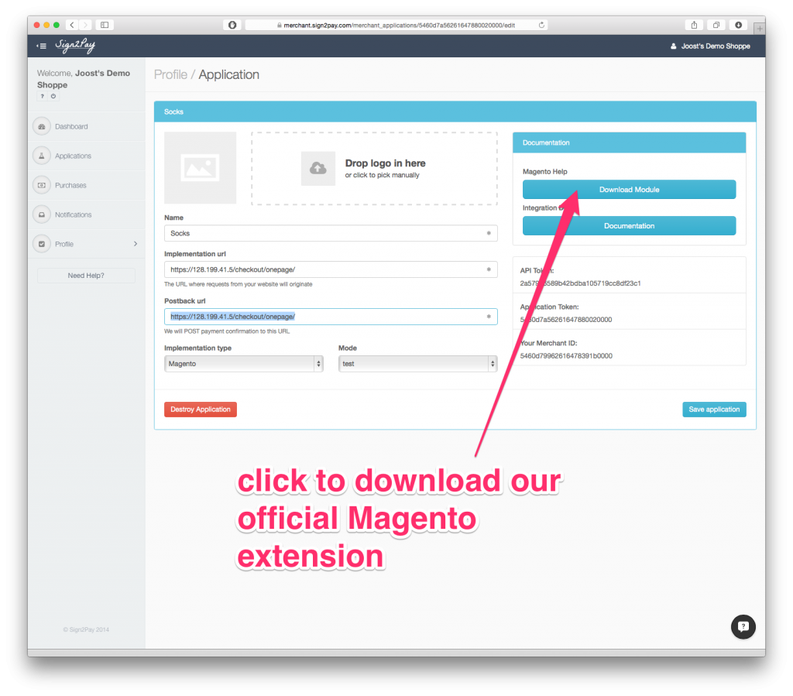
Task: Click the API Token value 2a579...23c1
Action: [580, 283]
